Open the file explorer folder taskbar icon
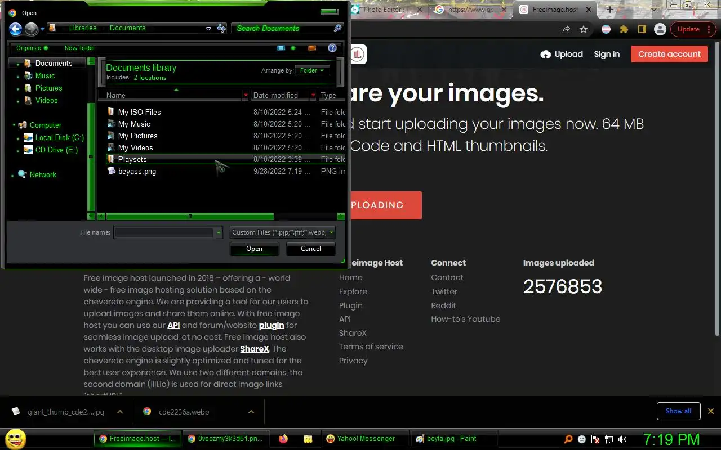Viewport: 721px width, 450px height. 308,439
